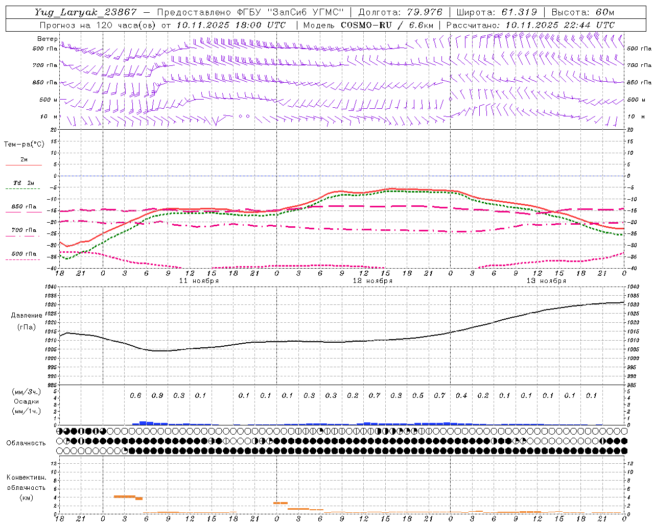Click the 0.4 precipitation value
Image resolution: width=654 pixels, height=523 pixels.
(x=461, y=396)
